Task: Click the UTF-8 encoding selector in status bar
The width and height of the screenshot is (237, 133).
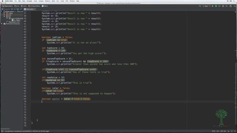Action: click(x=223, y=131)
